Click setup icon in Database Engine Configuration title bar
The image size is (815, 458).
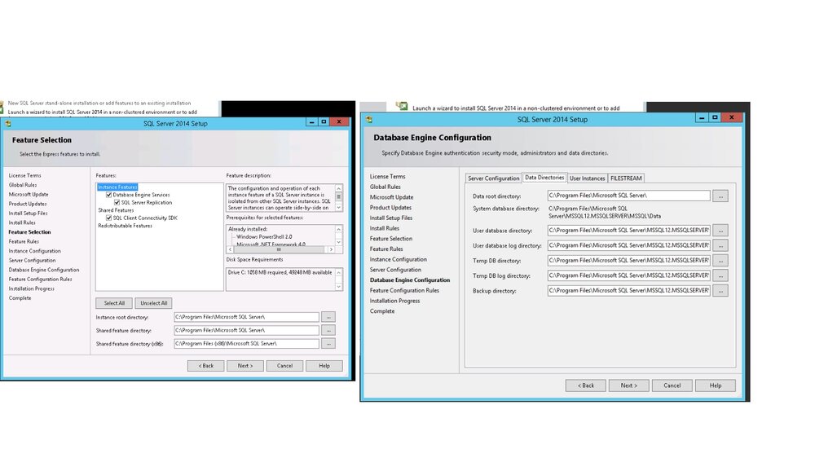369,120
